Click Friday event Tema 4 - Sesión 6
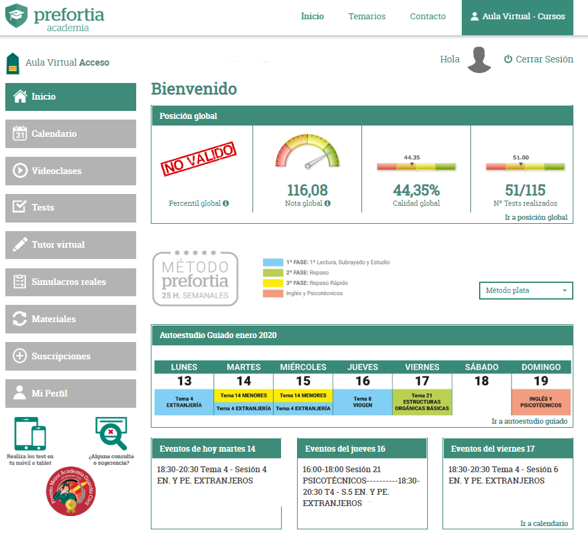Screen dimensions: 588x536 [503, 475]
